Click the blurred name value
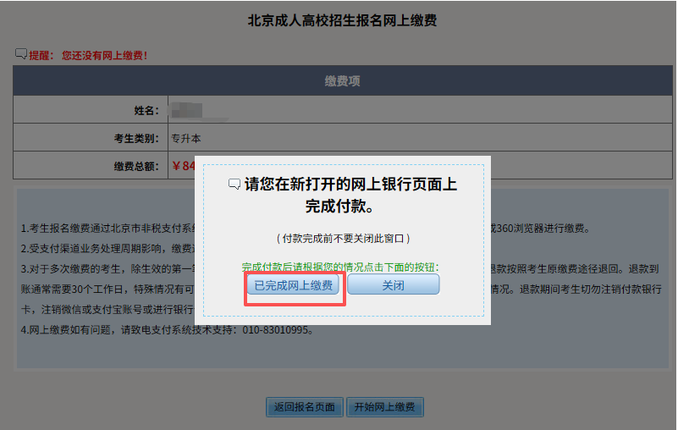Screen dimensions: 678x430 coord(185,110)
